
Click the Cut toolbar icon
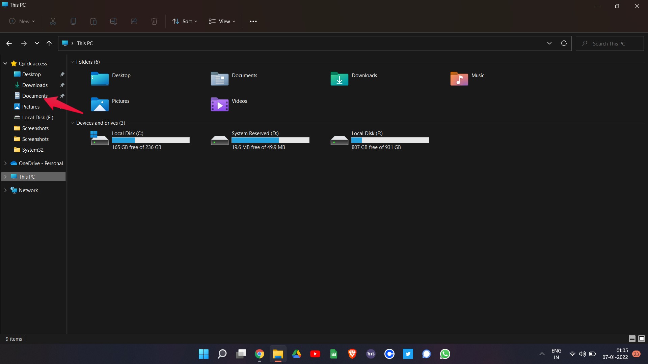pos(52,21)
